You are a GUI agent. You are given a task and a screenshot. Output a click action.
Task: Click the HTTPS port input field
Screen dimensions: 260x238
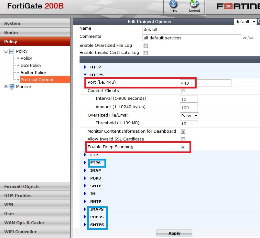[x=205, y=83]
